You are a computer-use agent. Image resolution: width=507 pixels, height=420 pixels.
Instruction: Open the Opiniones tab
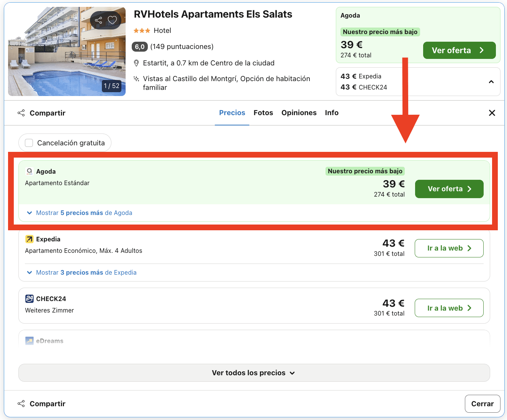tap(299, 113)
